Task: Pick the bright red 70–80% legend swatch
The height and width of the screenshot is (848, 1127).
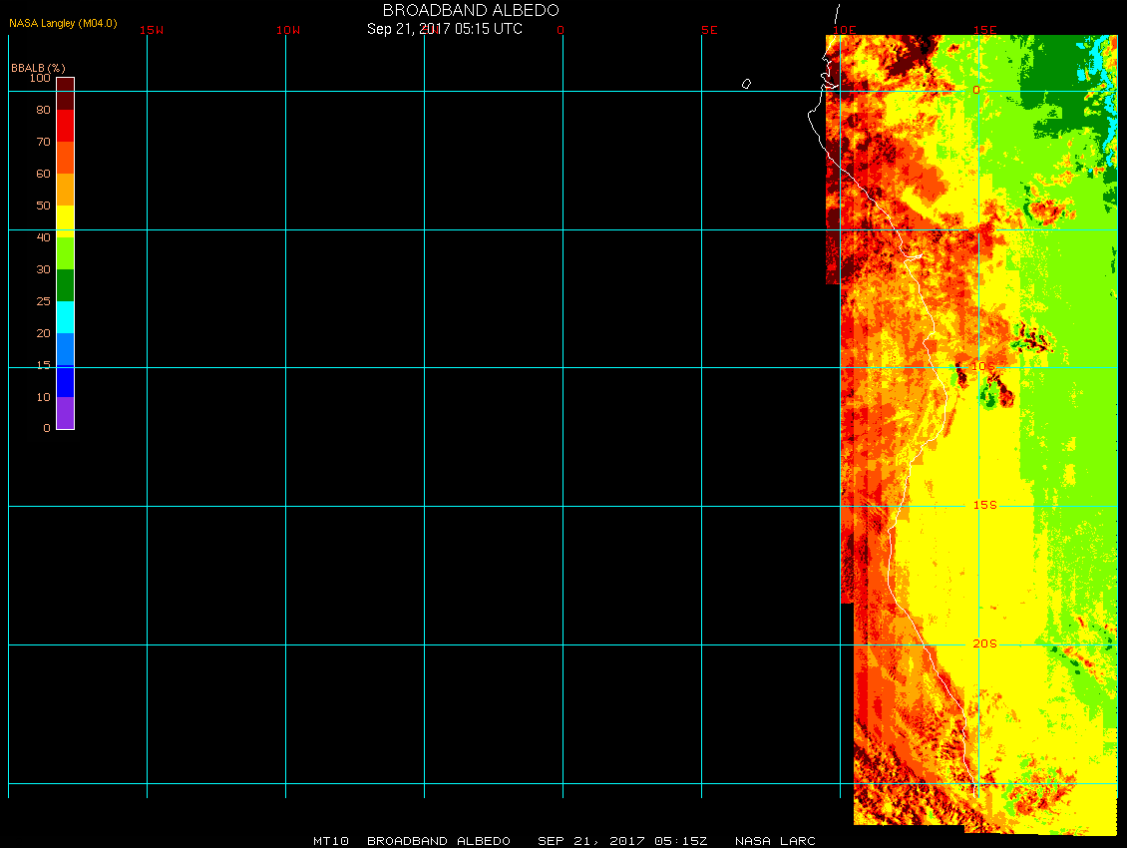Action: (65, 126)
